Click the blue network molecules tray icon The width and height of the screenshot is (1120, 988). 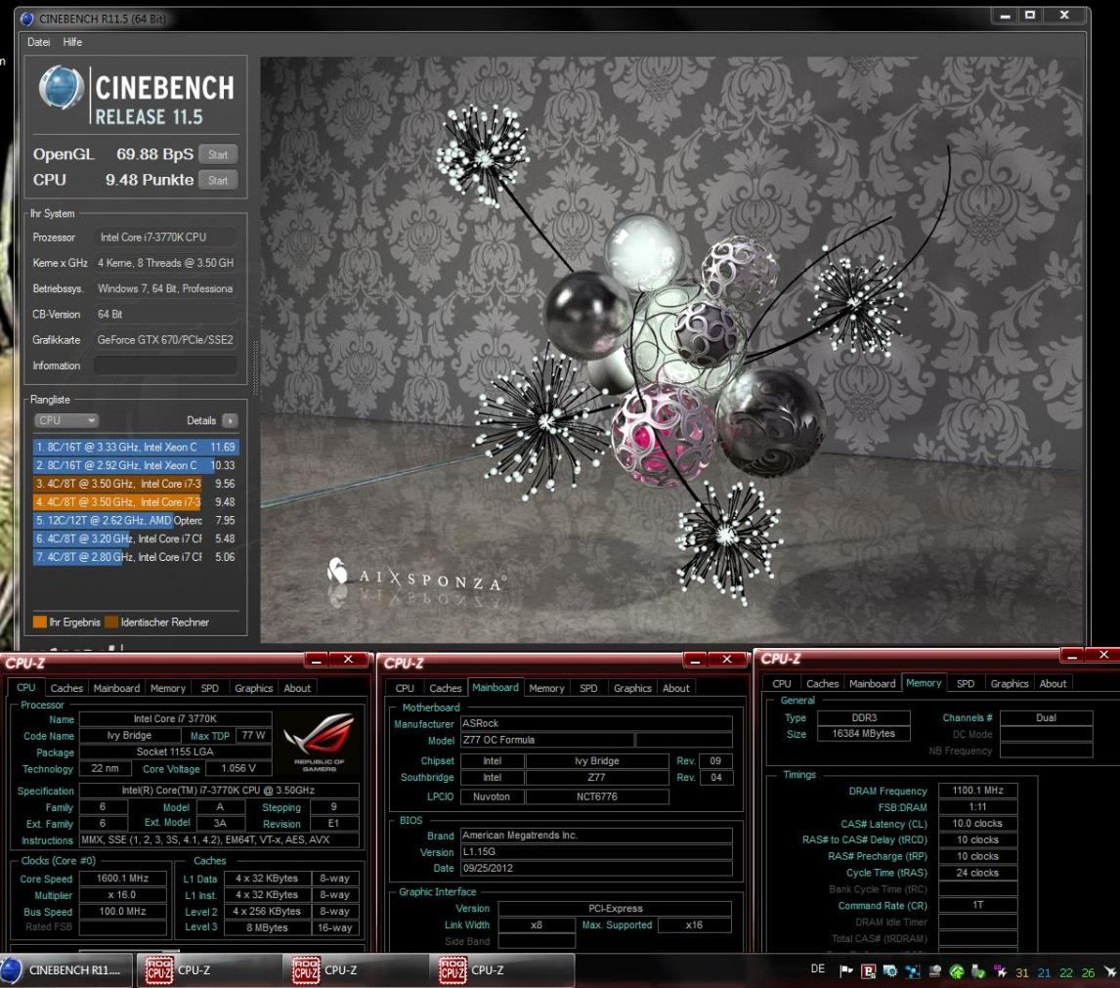[912, 970]
